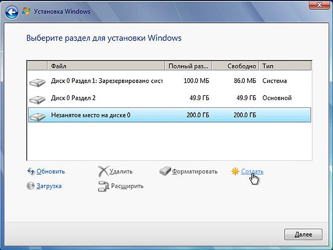Click the Далее button
This screenshot has width=333, height=250.
pos(303,234)
